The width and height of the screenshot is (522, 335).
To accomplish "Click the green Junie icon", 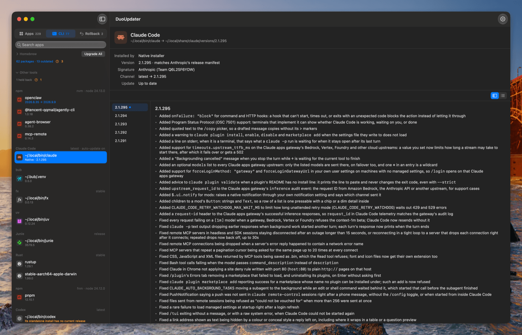I will (x=20, y=243).
